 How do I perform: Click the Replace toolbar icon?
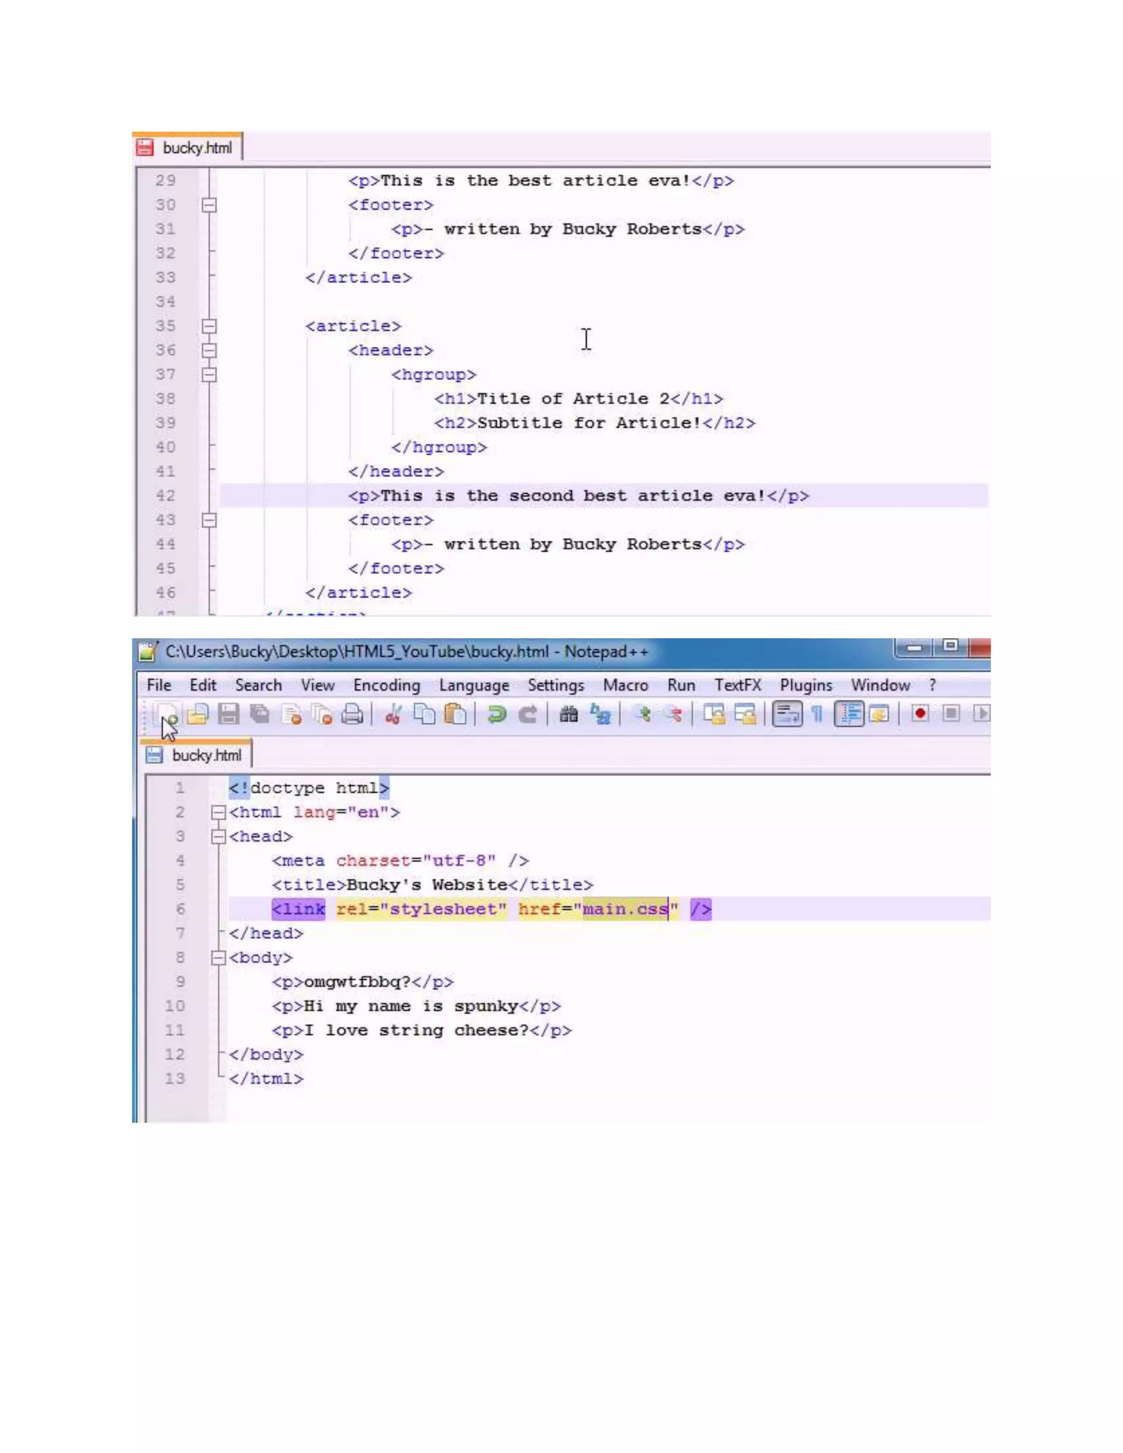tap(601, 714)
